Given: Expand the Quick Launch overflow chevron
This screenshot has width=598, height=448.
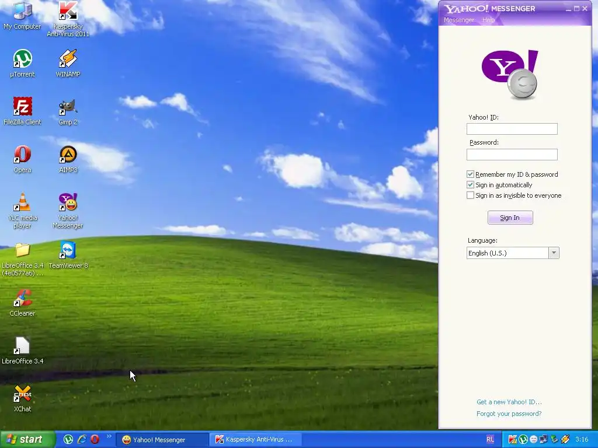Looking at the screenshot, I should click(x=109, y=436).
